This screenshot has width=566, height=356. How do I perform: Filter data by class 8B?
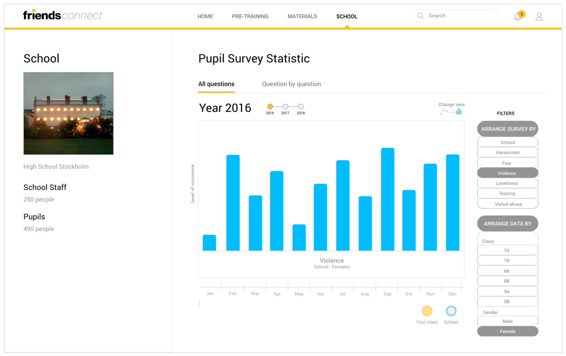508,281
